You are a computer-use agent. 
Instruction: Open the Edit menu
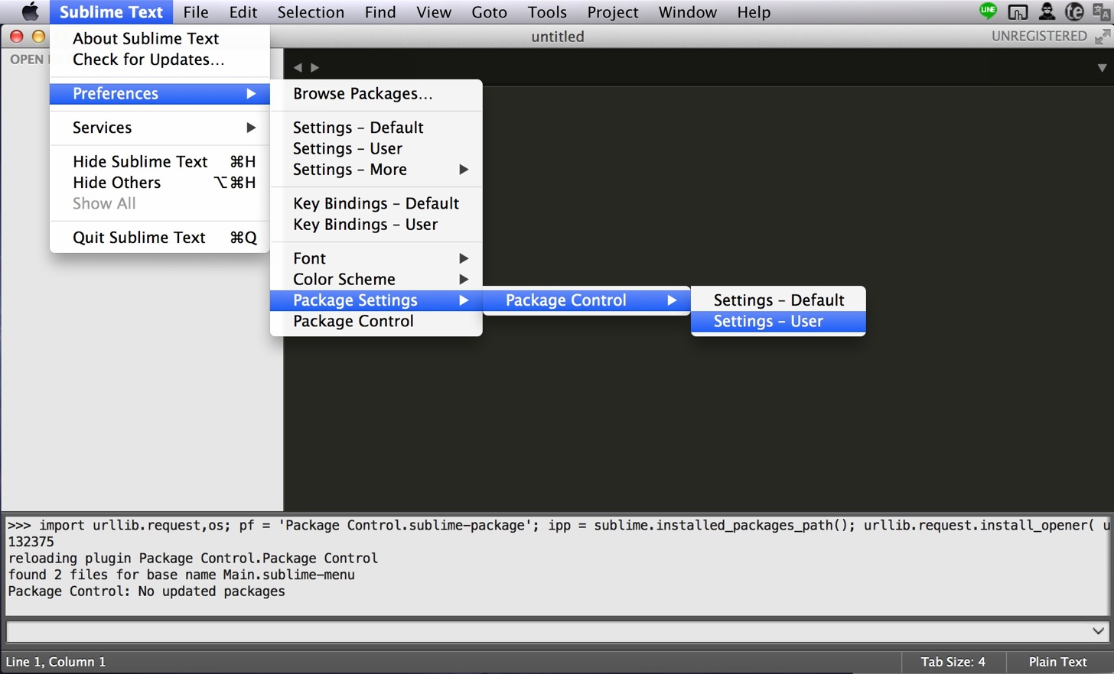(243, 12)
